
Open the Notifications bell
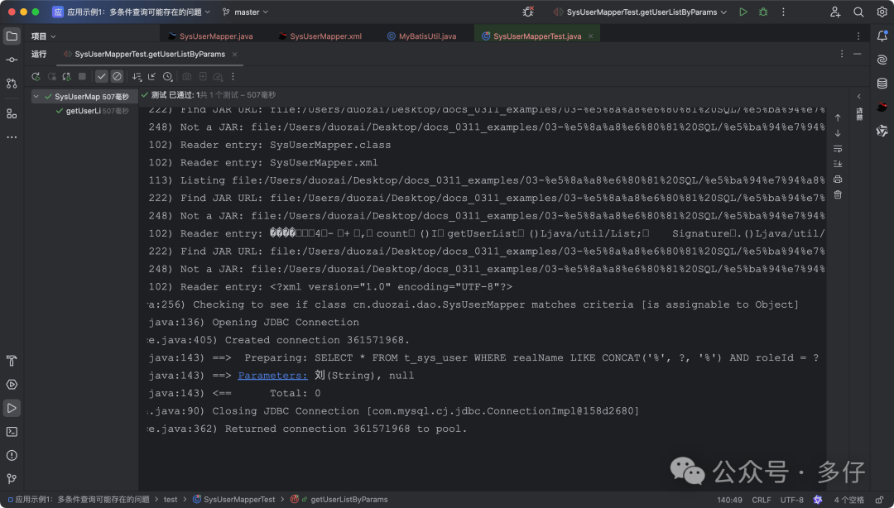point(882,36)
